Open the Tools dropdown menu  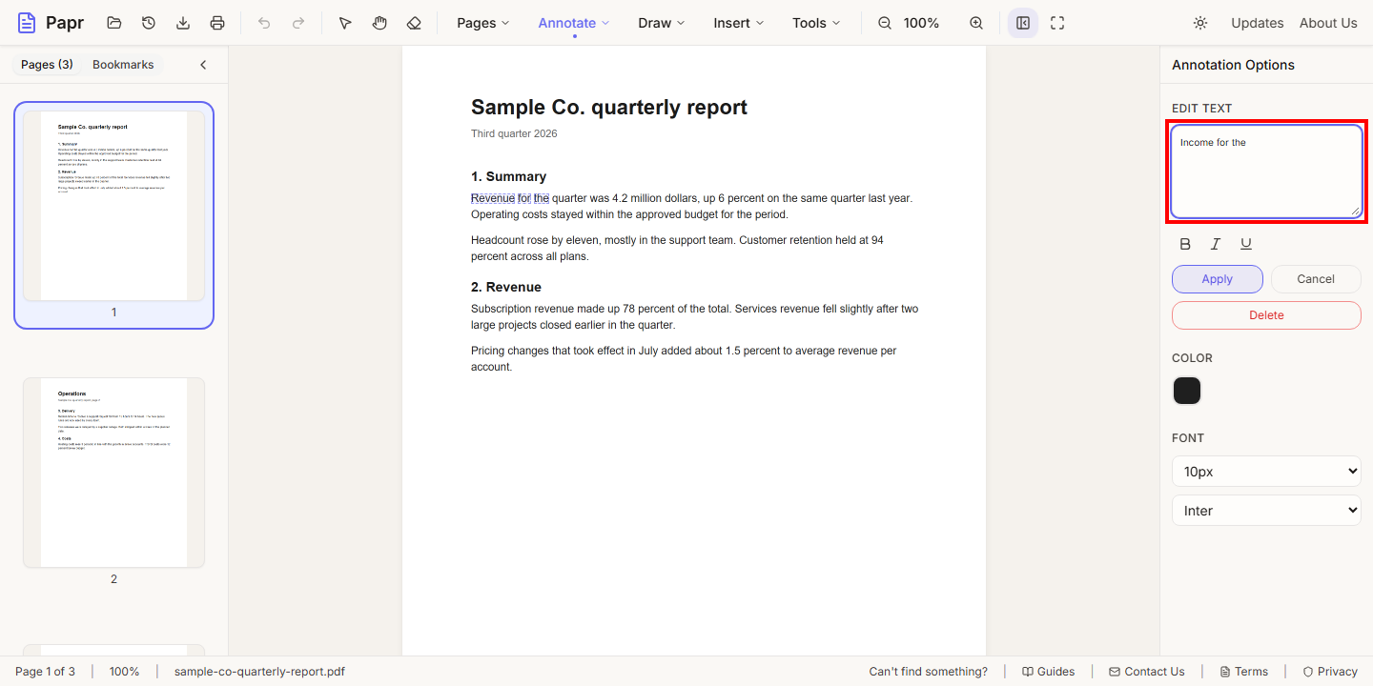(x=817, y=23)
